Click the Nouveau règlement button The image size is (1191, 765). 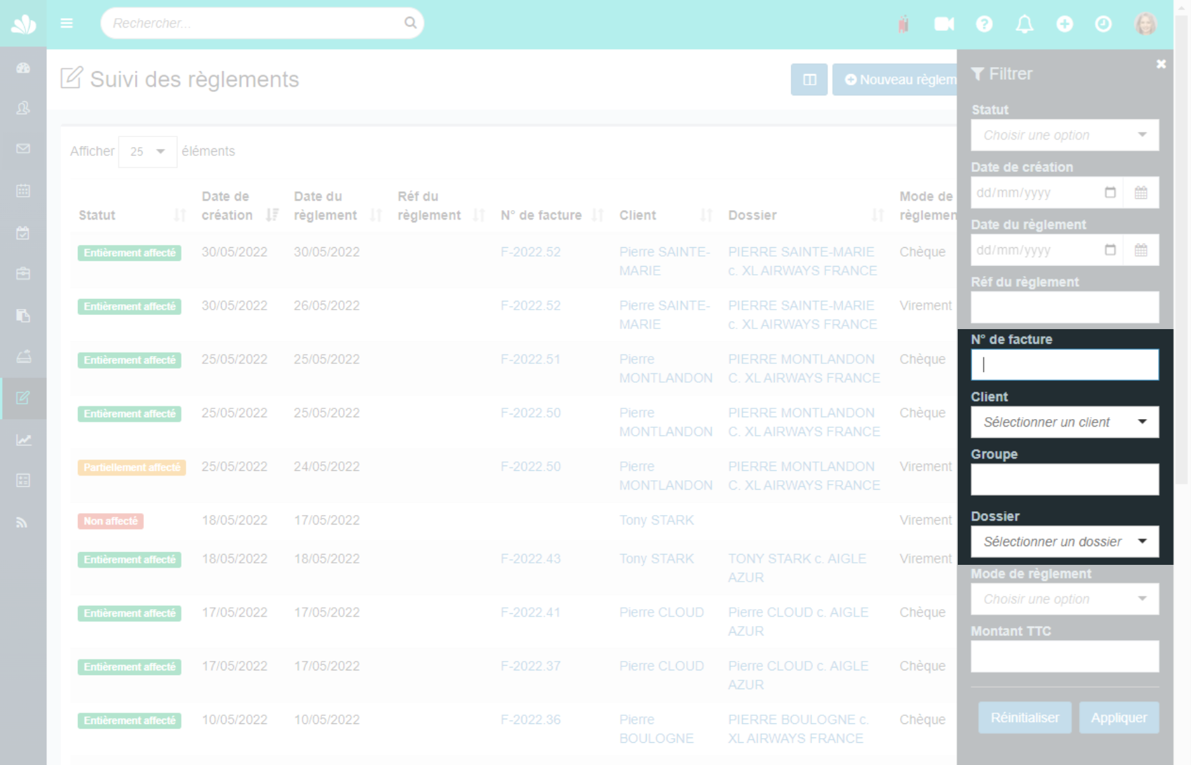coord(895,80)
